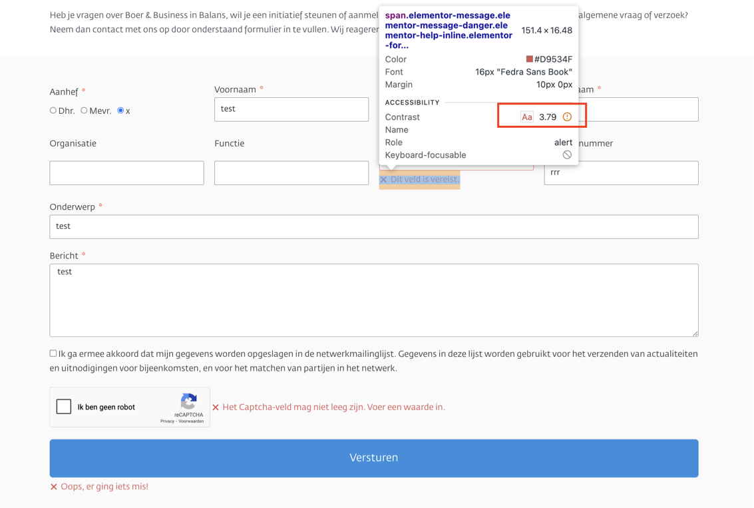Focus the phone number field containing "rrr"
The image size is (754, 508).
click(621, 173)
